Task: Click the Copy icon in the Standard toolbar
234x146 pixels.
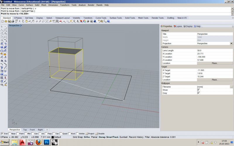Action: [23, 21]
